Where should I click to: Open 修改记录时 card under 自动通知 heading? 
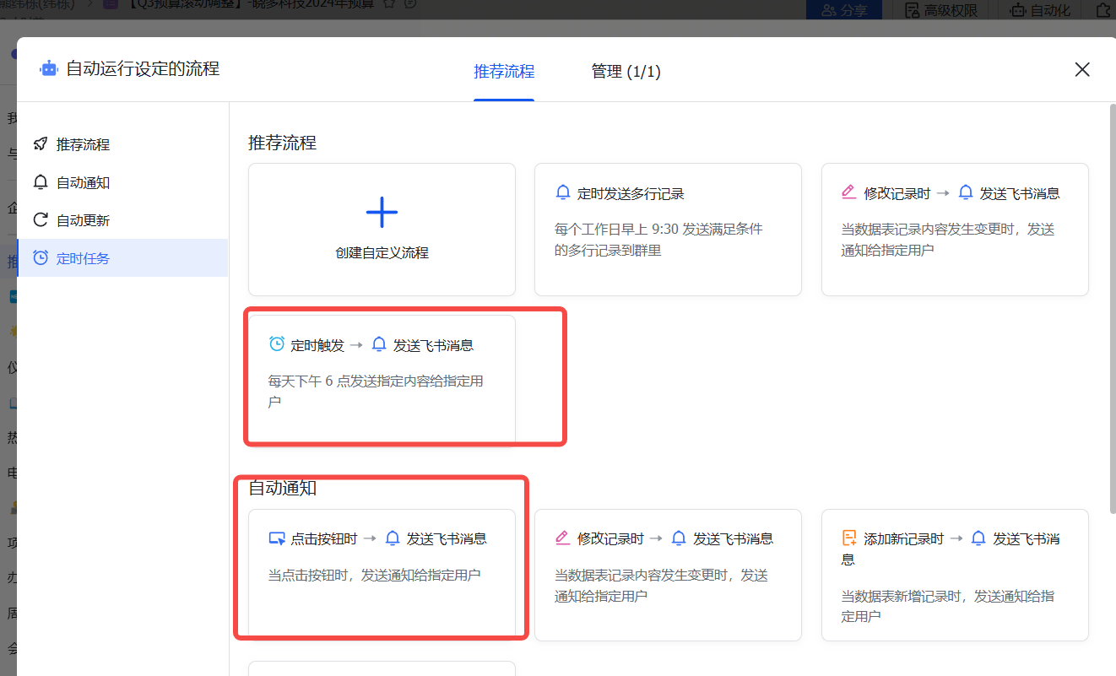668,575
